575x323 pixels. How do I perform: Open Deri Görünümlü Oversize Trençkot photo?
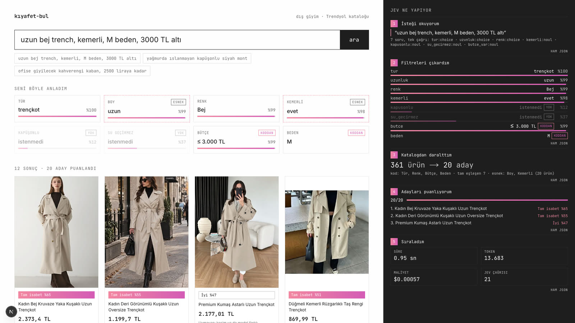point(147,232)
